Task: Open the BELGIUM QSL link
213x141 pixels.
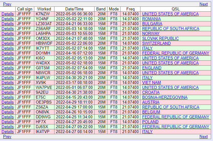Action: (151, 112)
